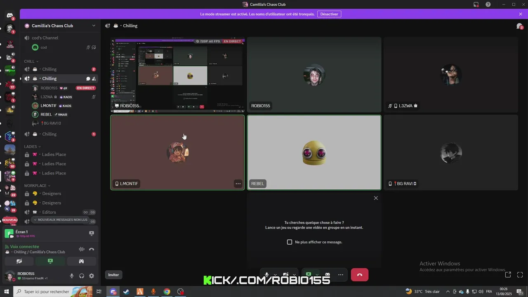Toggle green screen share button in left panel
This screenshot has width=528, height=297.
pyautogui.click(x=50, y=261)
